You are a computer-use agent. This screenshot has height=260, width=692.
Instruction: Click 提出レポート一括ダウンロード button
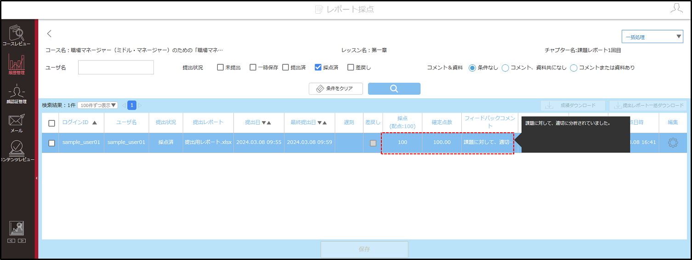click(x=648, y=106)
